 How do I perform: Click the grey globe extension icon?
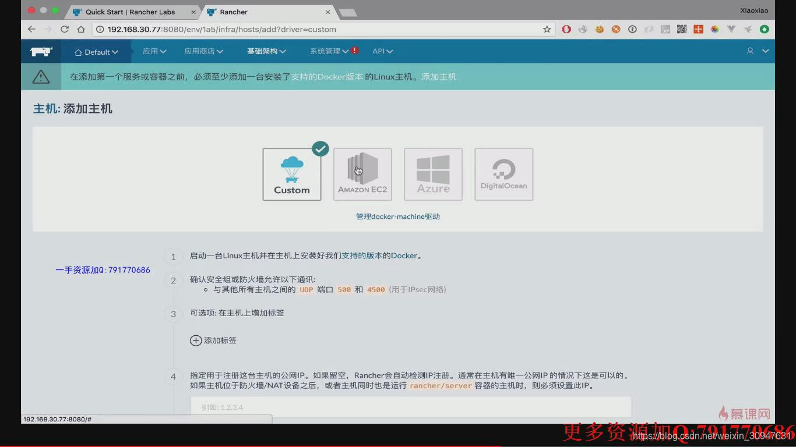point(583,29)
